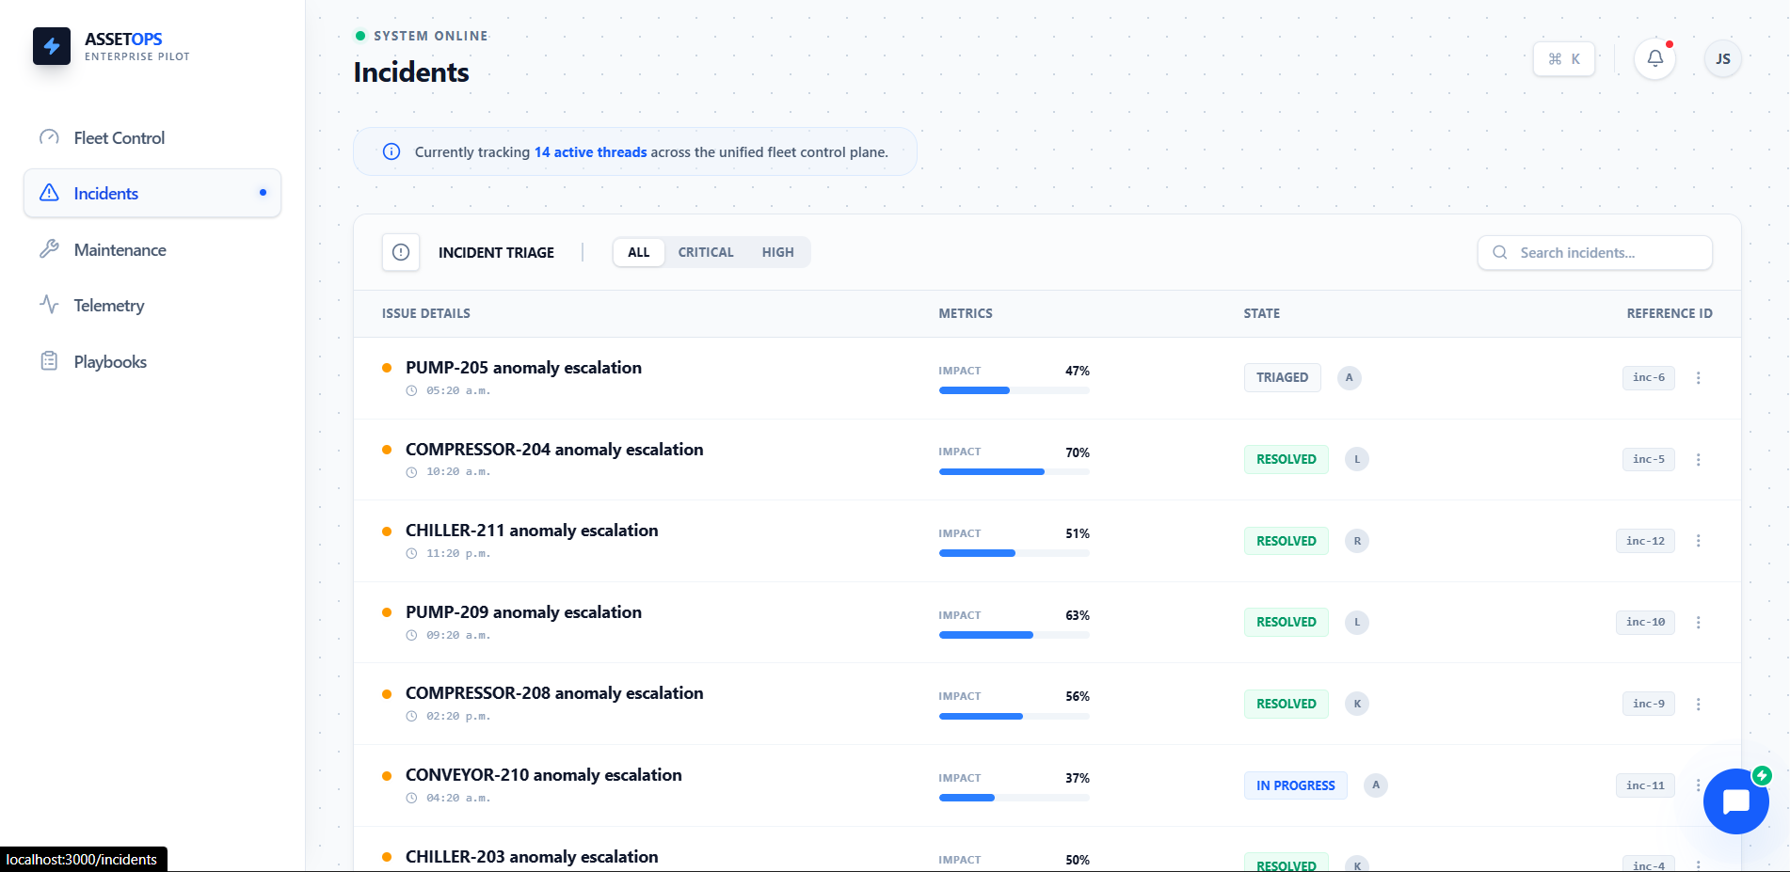Click the info icon in tracking banner
The image size is (1790, 872).
click(x=392, y=151)
